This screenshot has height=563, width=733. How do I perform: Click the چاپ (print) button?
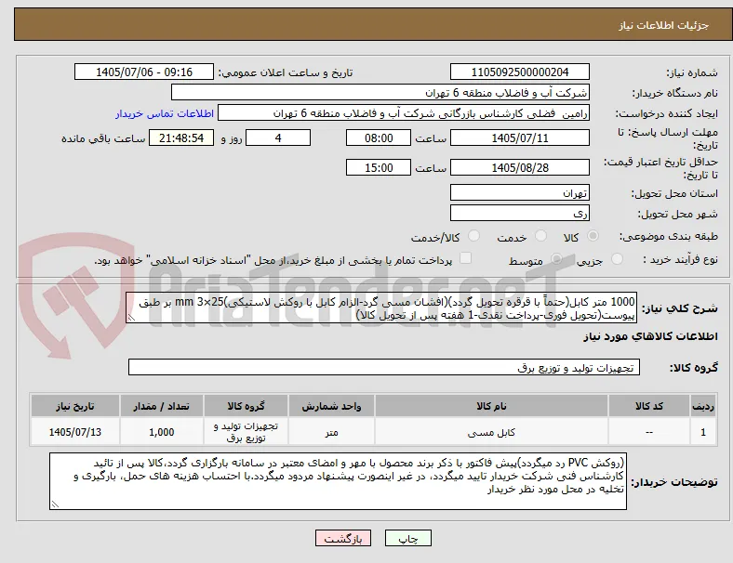coord(407,538)
